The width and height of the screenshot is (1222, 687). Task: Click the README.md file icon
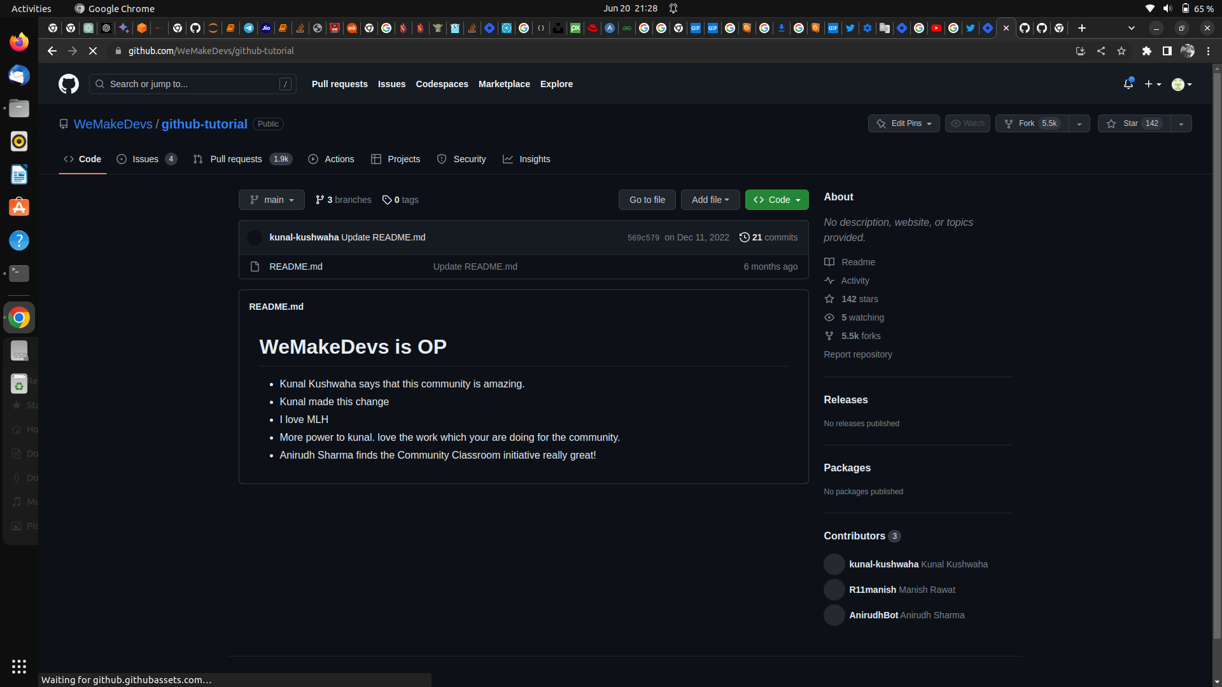click(255, 267)
